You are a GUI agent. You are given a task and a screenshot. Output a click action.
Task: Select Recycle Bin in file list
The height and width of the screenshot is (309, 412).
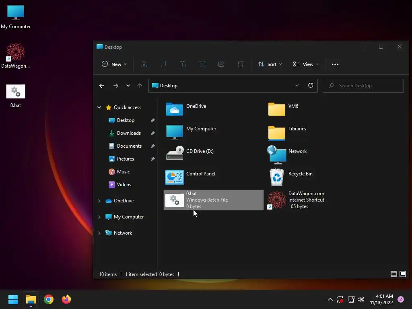[315, 177]
